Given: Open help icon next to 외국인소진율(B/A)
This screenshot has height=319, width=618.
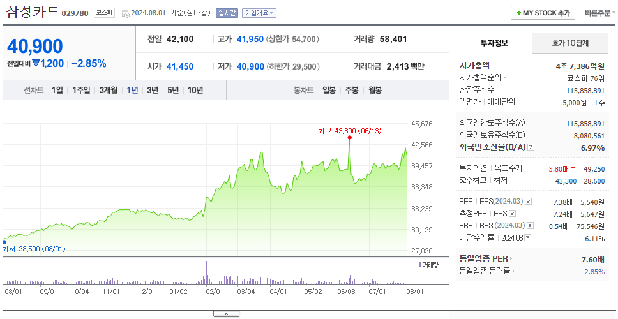Looking at the screenshot, I should pyautogui.click(x=531, y=147).
